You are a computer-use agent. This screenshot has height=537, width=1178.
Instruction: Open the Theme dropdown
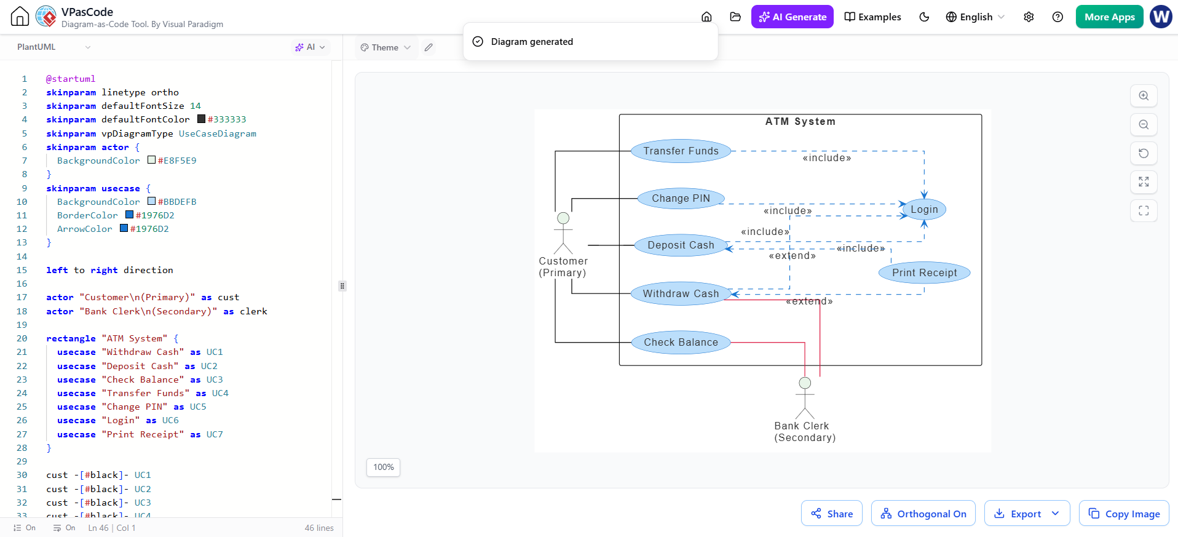[385, 47]
